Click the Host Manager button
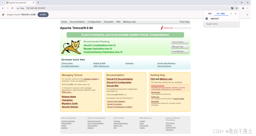 (180, 52)
